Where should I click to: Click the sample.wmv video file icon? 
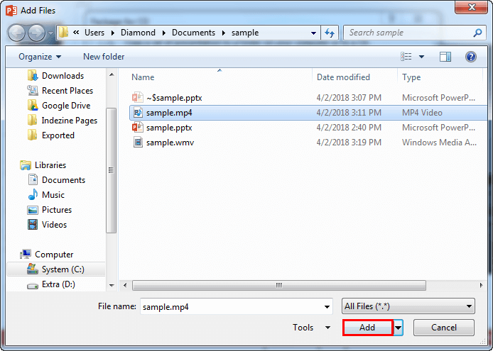[x=138, y=143]
